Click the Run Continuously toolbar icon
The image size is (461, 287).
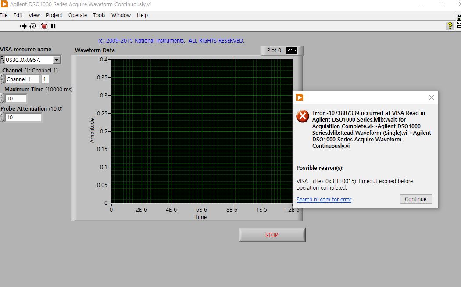tap(33, 26)
